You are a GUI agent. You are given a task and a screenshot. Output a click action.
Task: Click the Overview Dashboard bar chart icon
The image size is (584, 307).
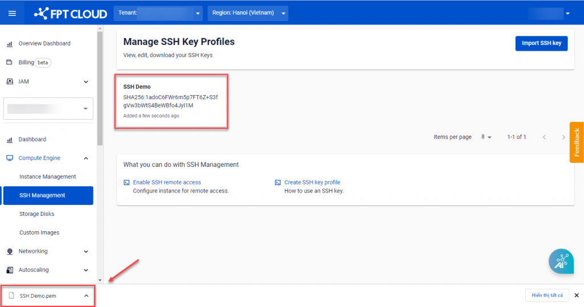(10, 44)
